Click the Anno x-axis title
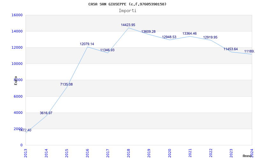The height and width of the screenshot is (159, 255). tap(247, 156)
